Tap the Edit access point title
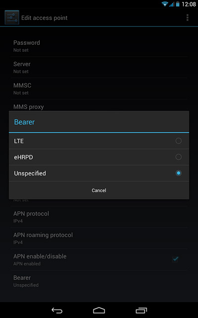Image resolution: width=198 pixels, height=318 pixels. [x=45, y=18]
